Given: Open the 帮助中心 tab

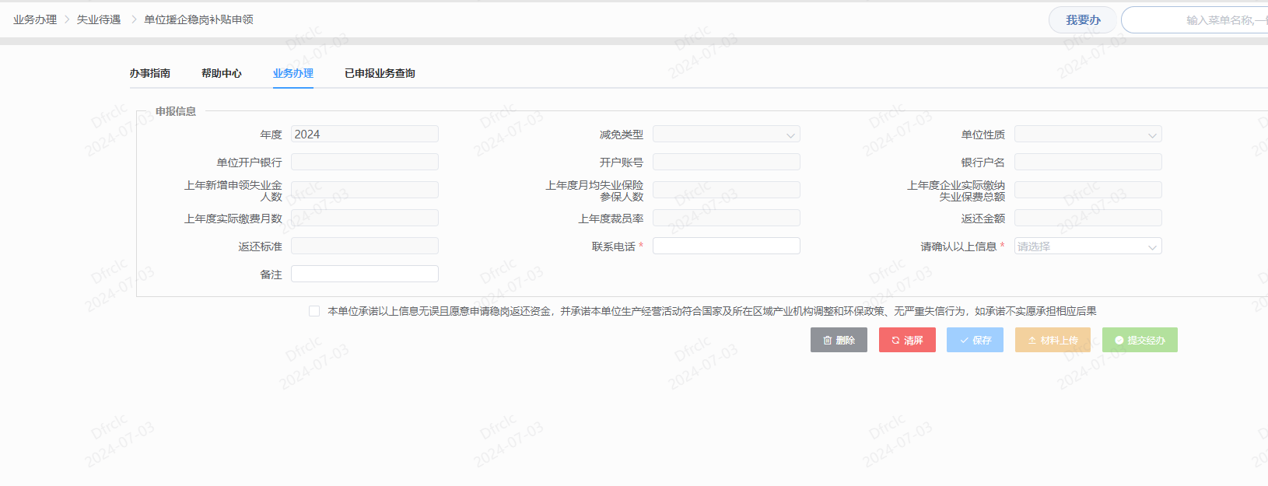Looking at the screenshot, I should point(222,73).
